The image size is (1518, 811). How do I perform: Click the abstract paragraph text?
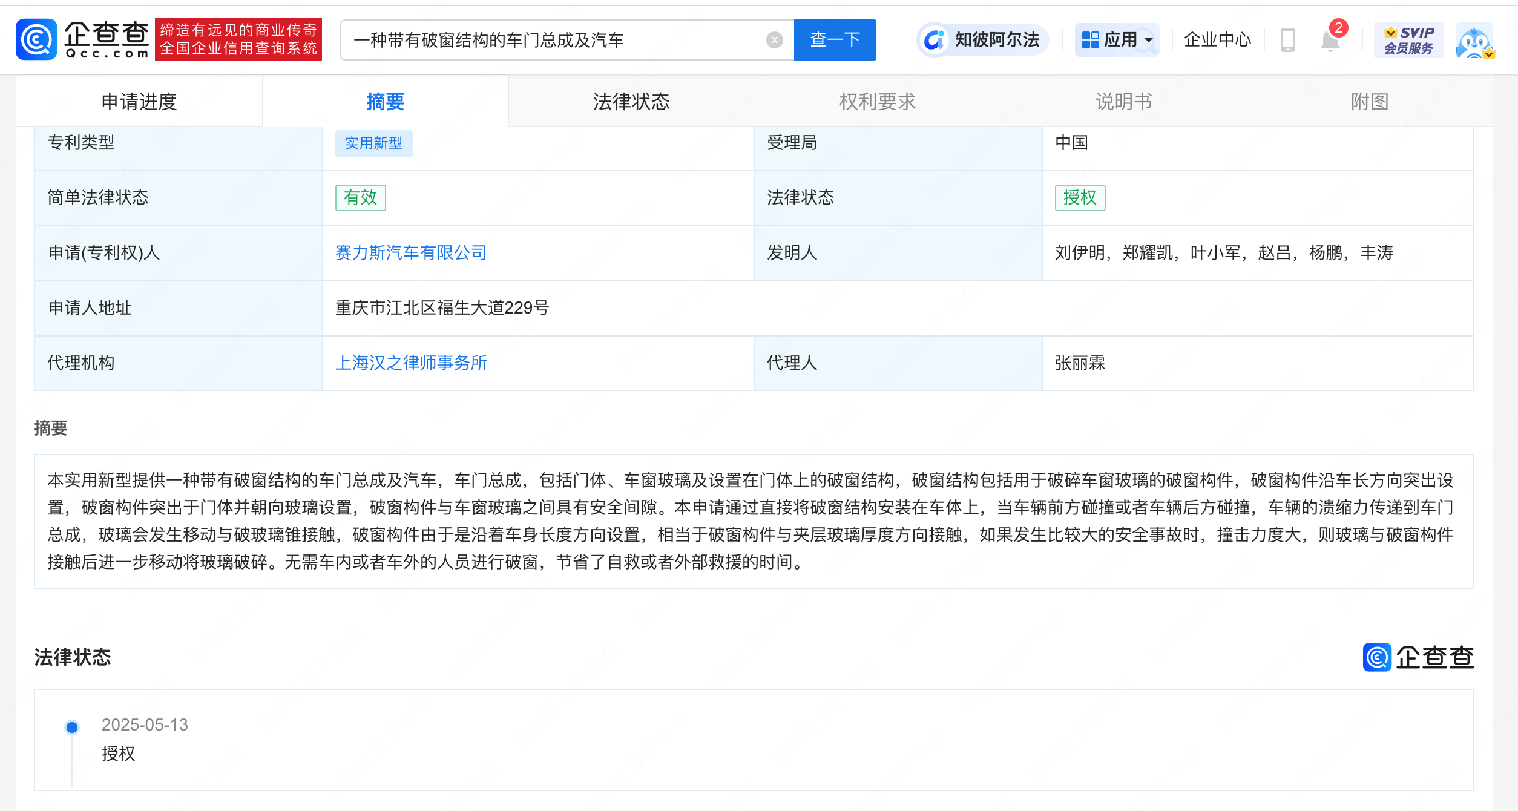click(751, 521)
